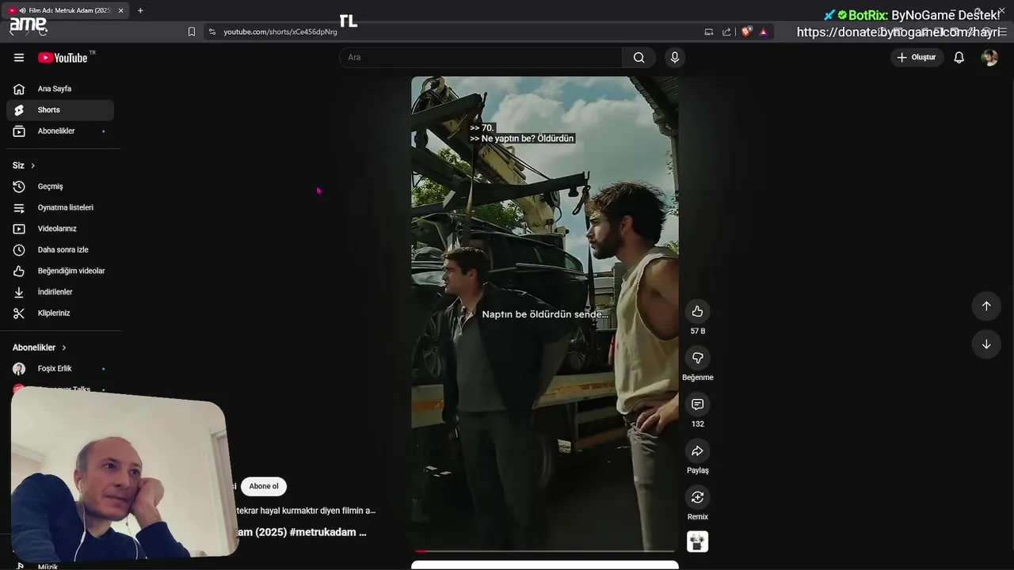Select Shorts in the sidebar
The height and width of the screenshot is (570, 1014).
click(60, 110)
